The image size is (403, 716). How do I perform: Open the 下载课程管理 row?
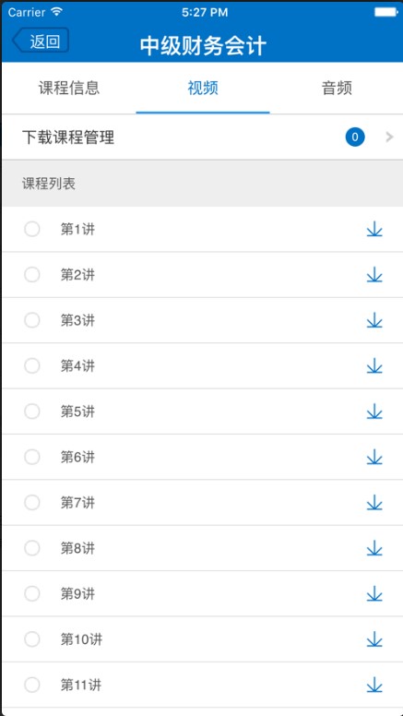click(203, 137)
